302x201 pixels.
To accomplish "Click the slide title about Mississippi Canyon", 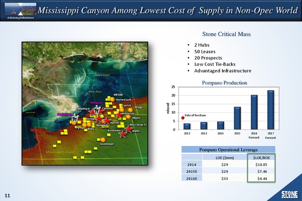I will click(168, 11).
